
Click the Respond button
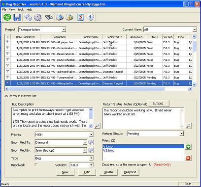point(130,172)
